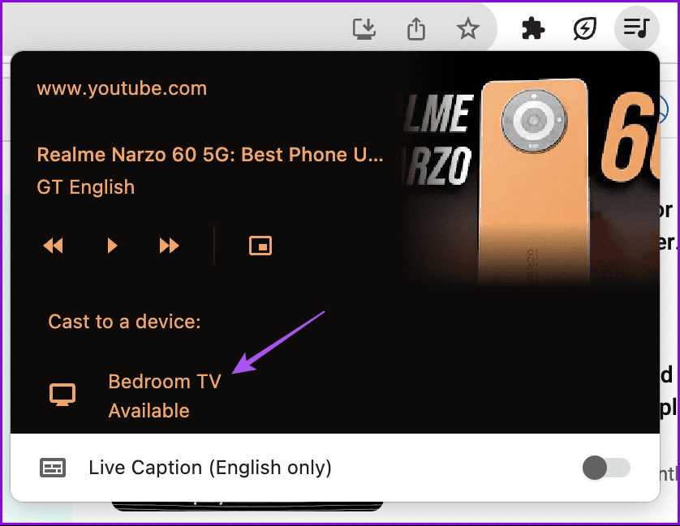Cast to the Bedroom TV device

pyautogui.click(x=165, y=381)
